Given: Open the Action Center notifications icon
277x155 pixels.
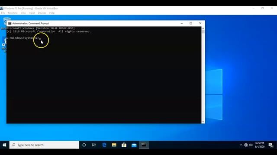Looking at the screenshot, I should click(271, 145).
